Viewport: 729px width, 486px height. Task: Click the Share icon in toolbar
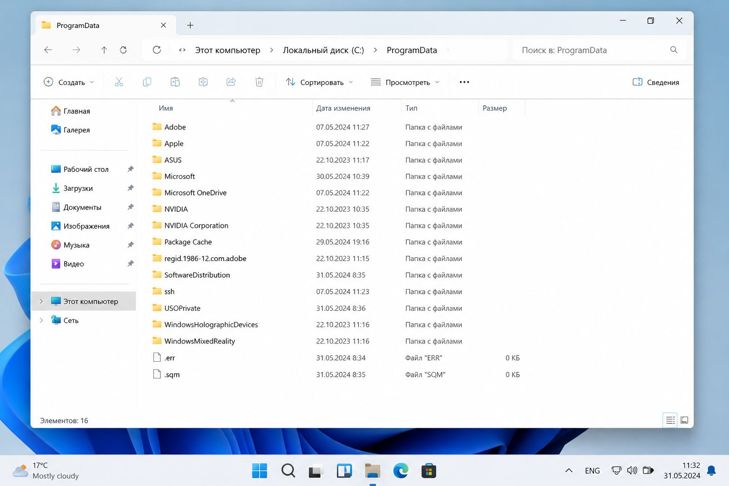point(231,82)
